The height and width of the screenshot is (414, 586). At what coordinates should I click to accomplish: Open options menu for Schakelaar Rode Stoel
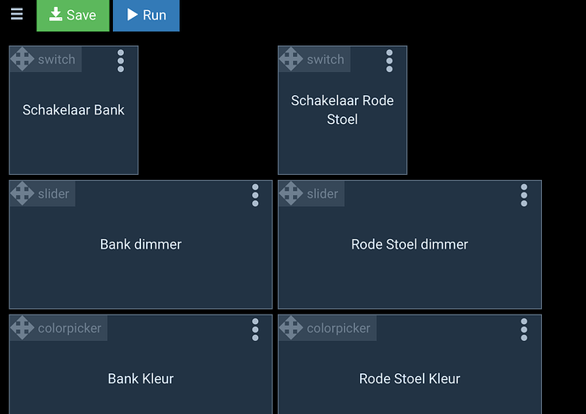point(389,60)
